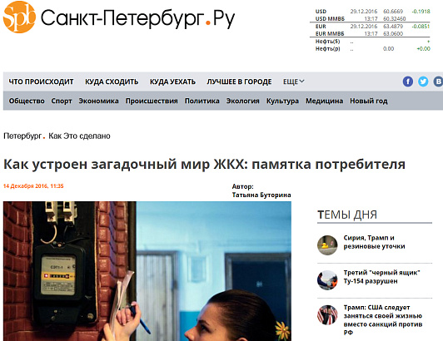Click the Ту-154 story thumbnail
This screenshot has width=443, height=341.
327,280
